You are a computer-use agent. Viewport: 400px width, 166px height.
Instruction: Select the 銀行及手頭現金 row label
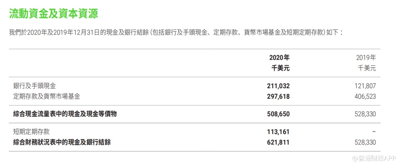pyautogui.click(x=34, y=86)
